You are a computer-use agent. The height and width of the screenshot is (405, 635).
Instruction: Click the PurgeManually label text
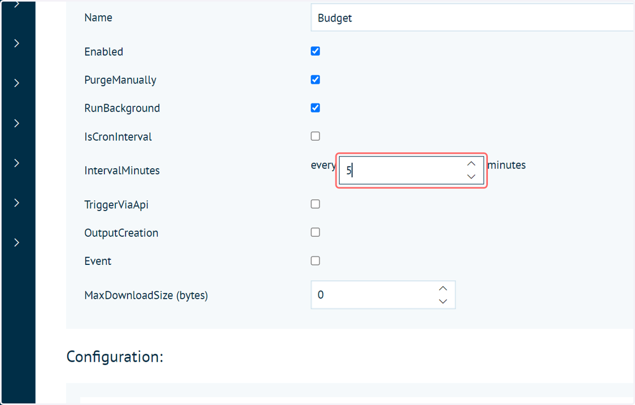120,80
